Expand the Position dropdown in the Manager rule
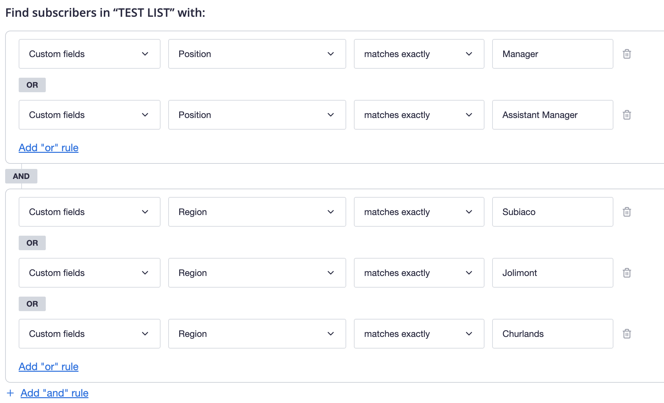The width and height of the screenshot is (664, 403). tap(257, 54)
